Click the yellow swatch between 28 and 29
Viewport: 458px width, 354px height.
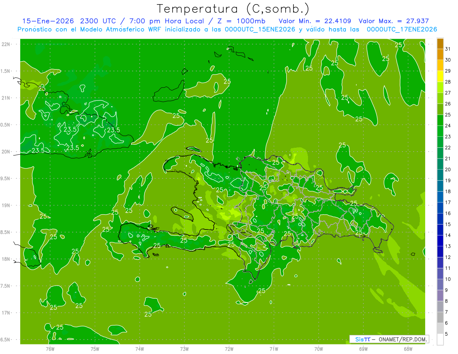click(440, 76)
